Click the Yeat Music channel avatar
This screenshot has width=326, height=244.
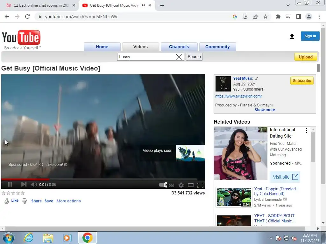click(223, 84)
